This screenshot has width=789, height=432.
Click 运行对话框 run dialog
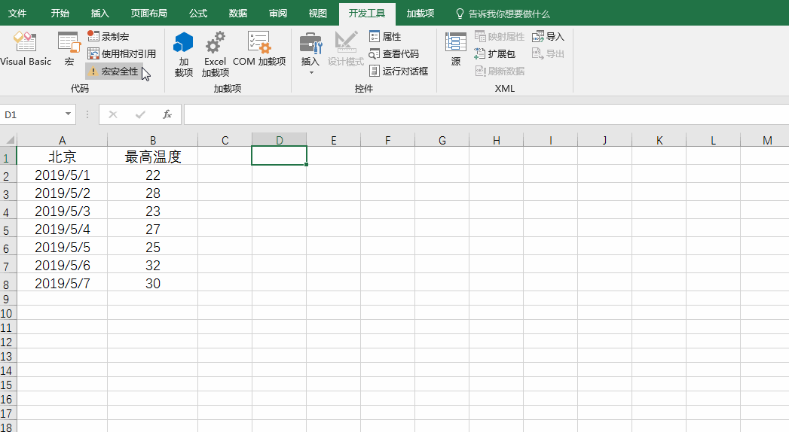[398, 71]
